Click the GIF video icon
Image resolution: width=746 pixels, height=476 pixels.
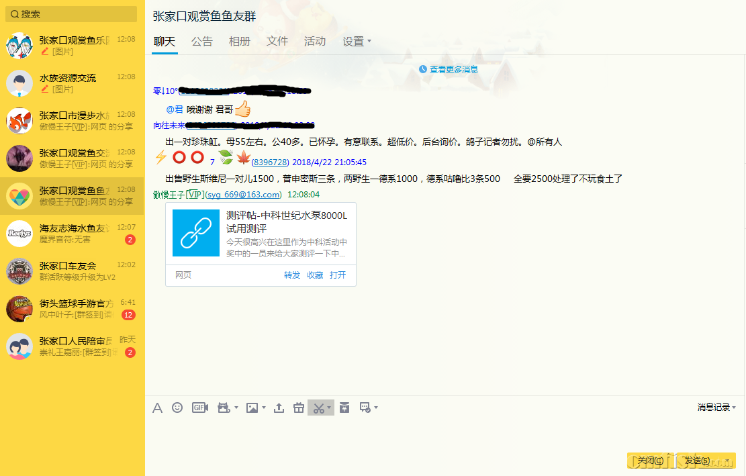pyautogui.click(x=200, y=408)
